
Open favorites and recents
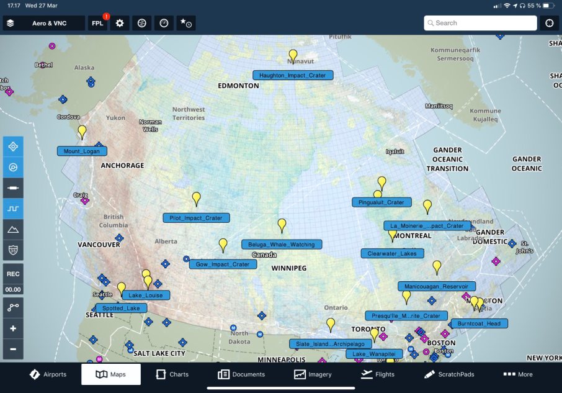tap(185, 23)
